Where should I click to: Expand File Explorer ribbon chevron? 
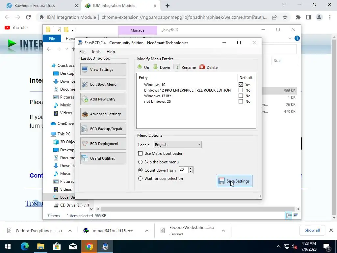pos(290,38)
